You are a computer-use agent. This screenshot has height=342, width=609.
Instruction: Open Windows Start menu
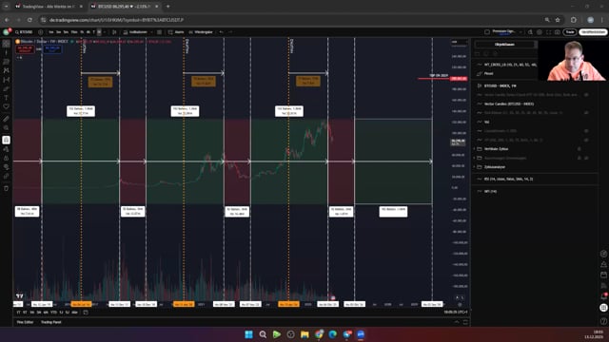pos(249,334)
